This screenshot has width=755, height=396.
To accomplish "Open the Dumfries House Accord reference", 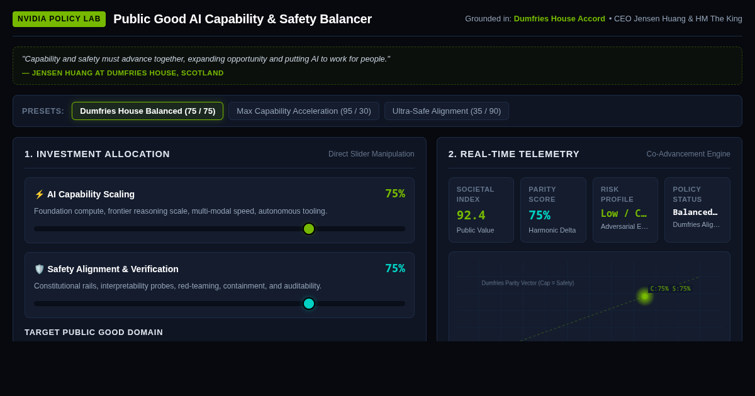I will pyautogui.click(x=559, y=19).
